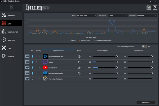Image resolution: width=159 pixels, height=106 pixels.
Task: Click the block icon for youtube.com
Action: click(x=79, y=68)
